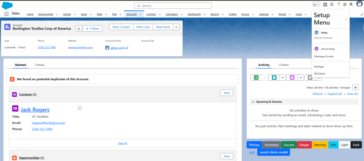364x161 pixels.
Task: Open activity timeline settings gear
Action: pos(355,87)
